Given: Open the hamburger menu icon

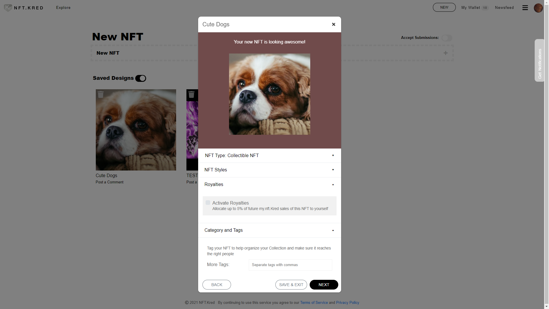Looking at the screenshot, I should tap(525, 8).
